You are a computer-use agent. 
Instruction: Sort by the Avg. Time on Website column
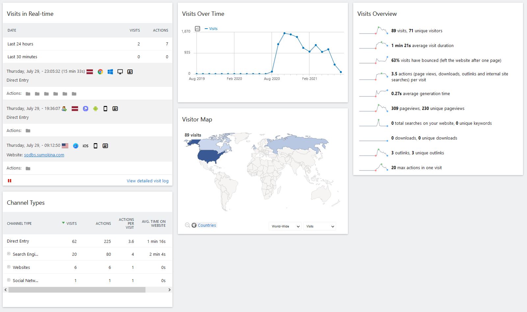[x=154, y=223]
